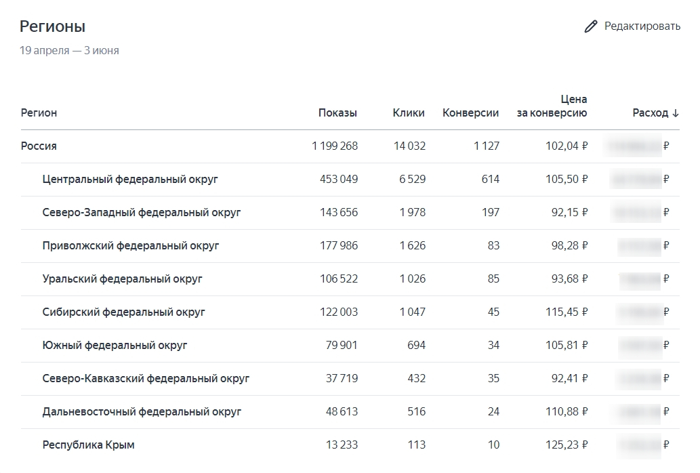Click the Республика Крым row

point(88,445)
